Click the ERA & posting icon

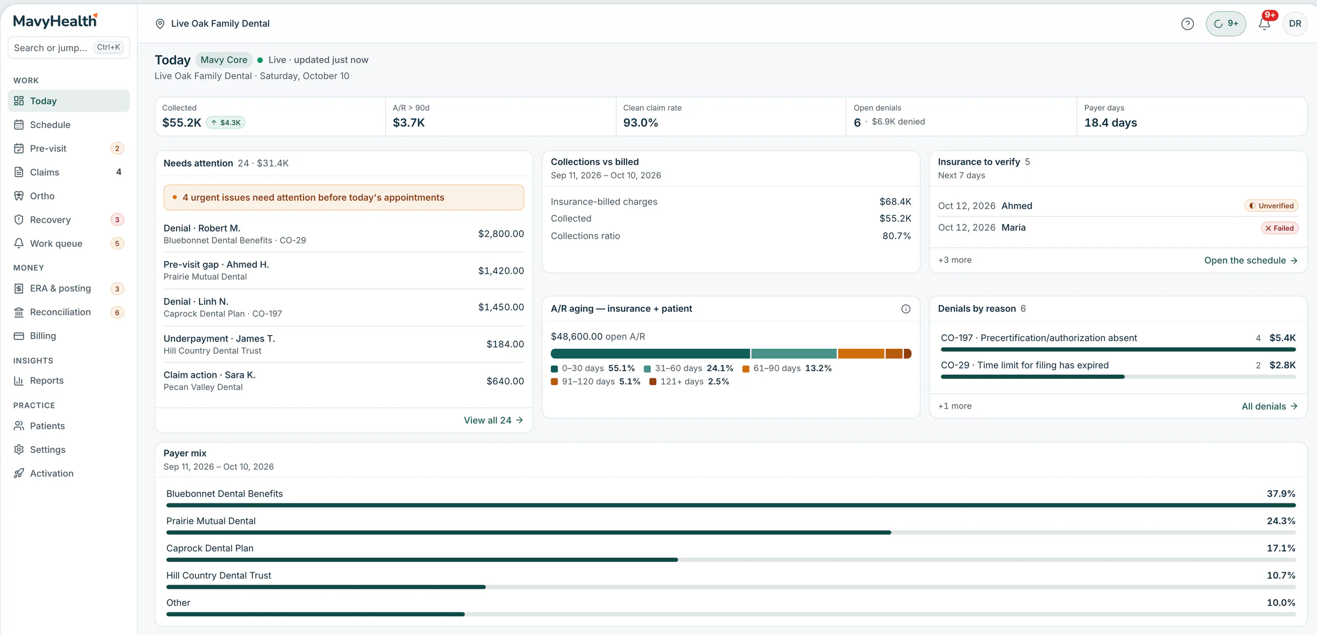click(x=19, y=288)
